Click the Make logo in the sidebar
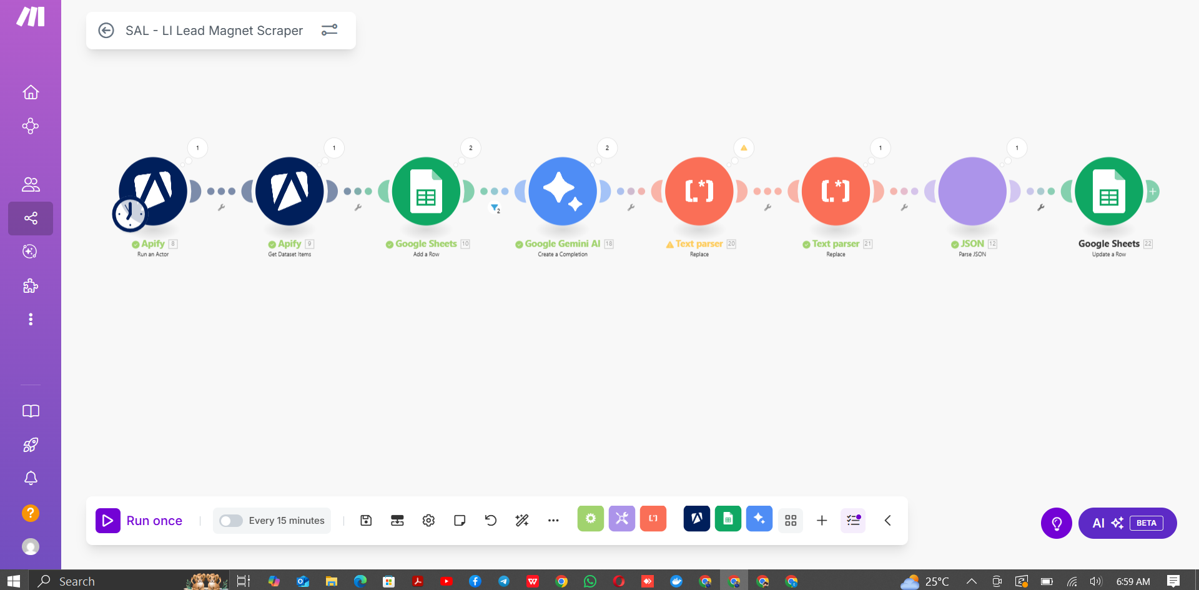The height and width of the screenshot is (590, 1199). pyautogui.click(x=31, y=17)
